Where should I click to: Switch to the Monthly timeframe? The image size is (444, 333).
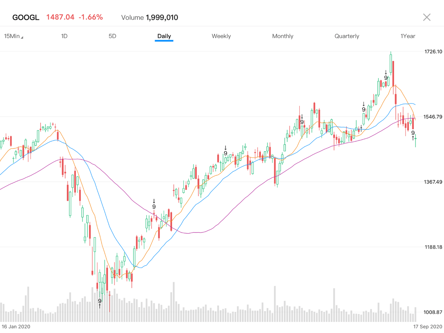tap(283, 36)
